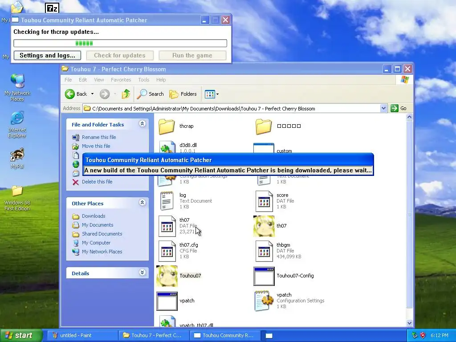
Task: Open the File menu
Action: [x=68, y=80]
